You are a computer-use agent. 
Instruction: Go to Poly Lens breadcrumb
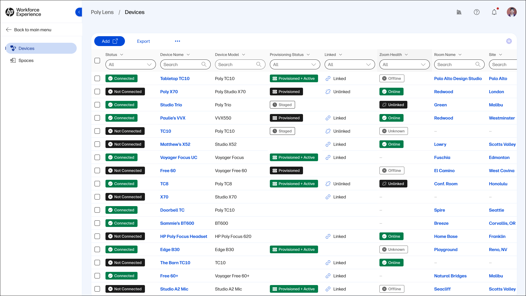[102, 12]
